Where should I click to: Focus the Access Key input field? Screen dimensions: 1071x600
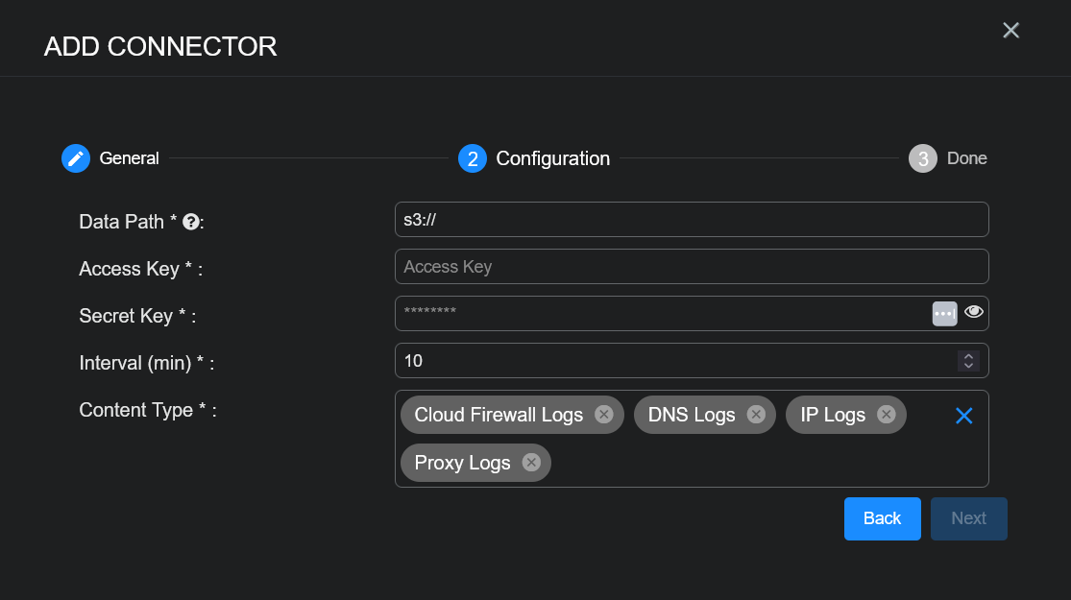[x=692, y=267]
